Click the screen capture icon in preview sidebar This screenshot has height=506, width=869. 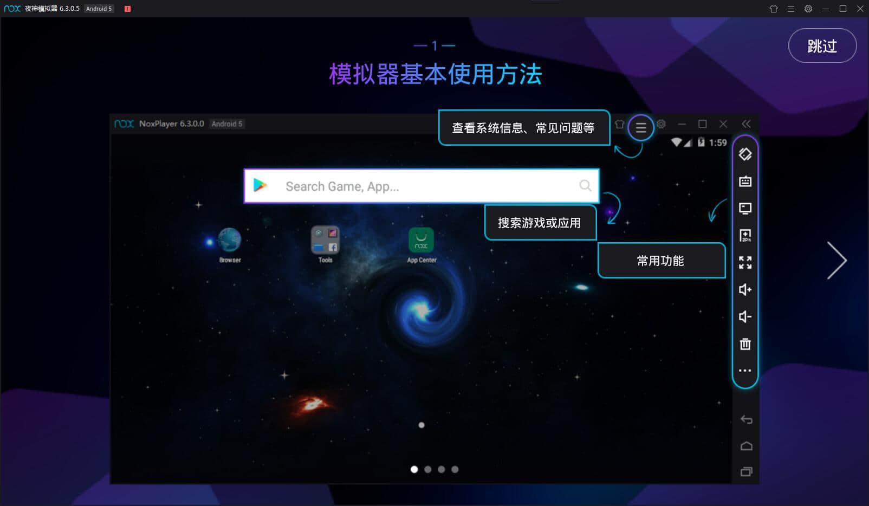click(x=745, y=209)
